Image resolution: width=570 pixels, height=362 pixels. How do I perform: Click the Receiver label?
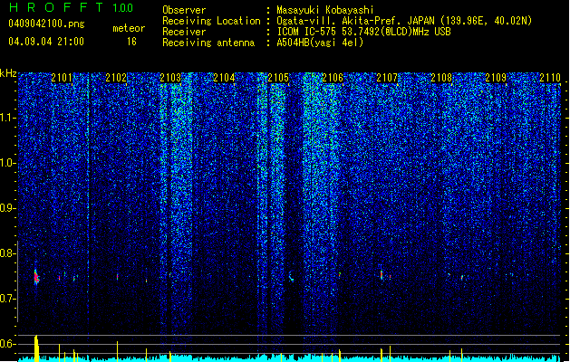click(x=184, y=32)
